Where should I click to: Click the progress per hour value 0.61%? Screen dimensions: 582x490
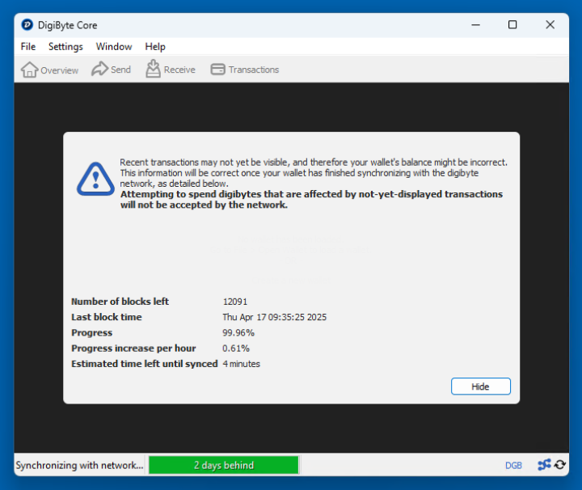(236, 348)
